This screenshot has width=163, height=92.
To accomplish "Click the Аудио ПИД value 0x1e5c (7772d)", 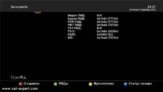I will coord(107,19).
